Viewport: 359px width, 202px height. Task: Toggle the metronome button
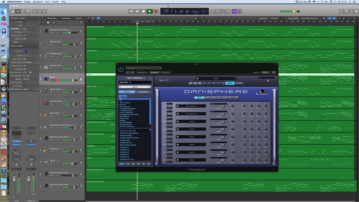[x=239, y=11]
